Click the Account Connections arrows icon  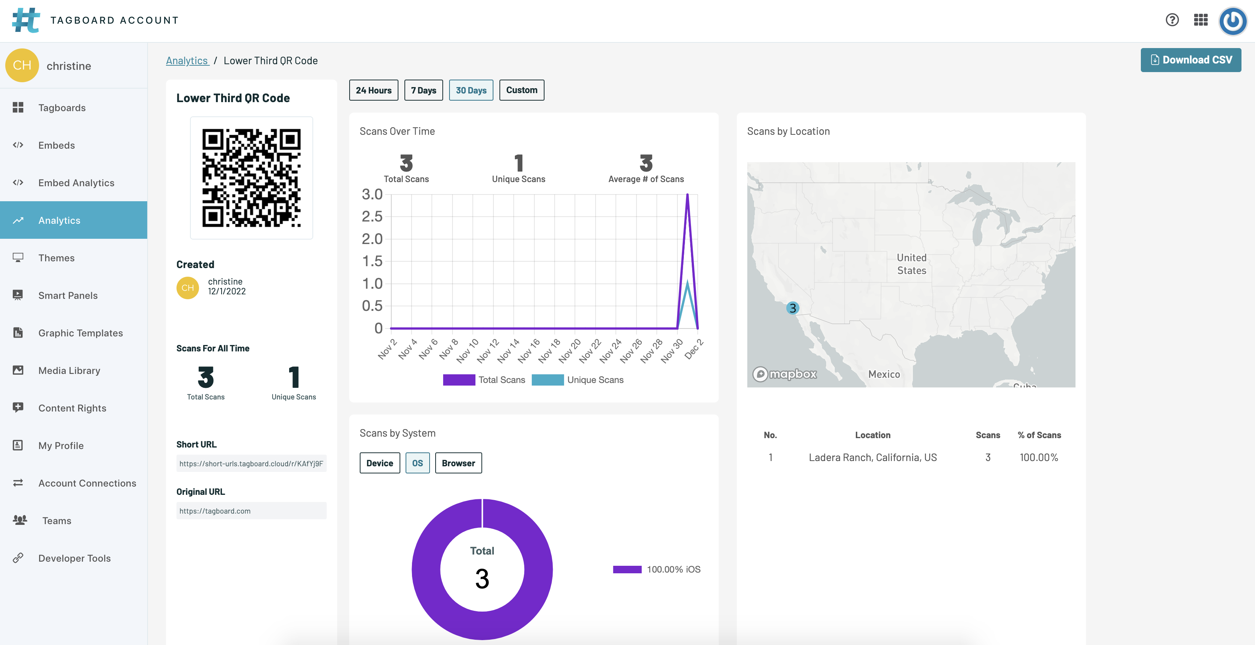(x=18, y=483)
